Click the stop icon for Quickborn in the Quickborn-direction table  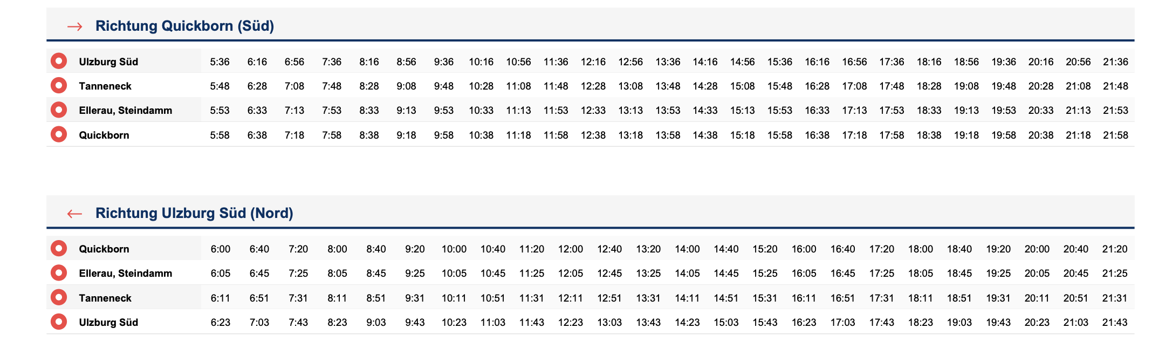pyautogui.click(x=59, y=134)
